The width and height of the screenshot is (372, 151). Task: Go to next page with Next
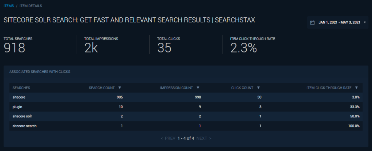[x=204, y=138]
